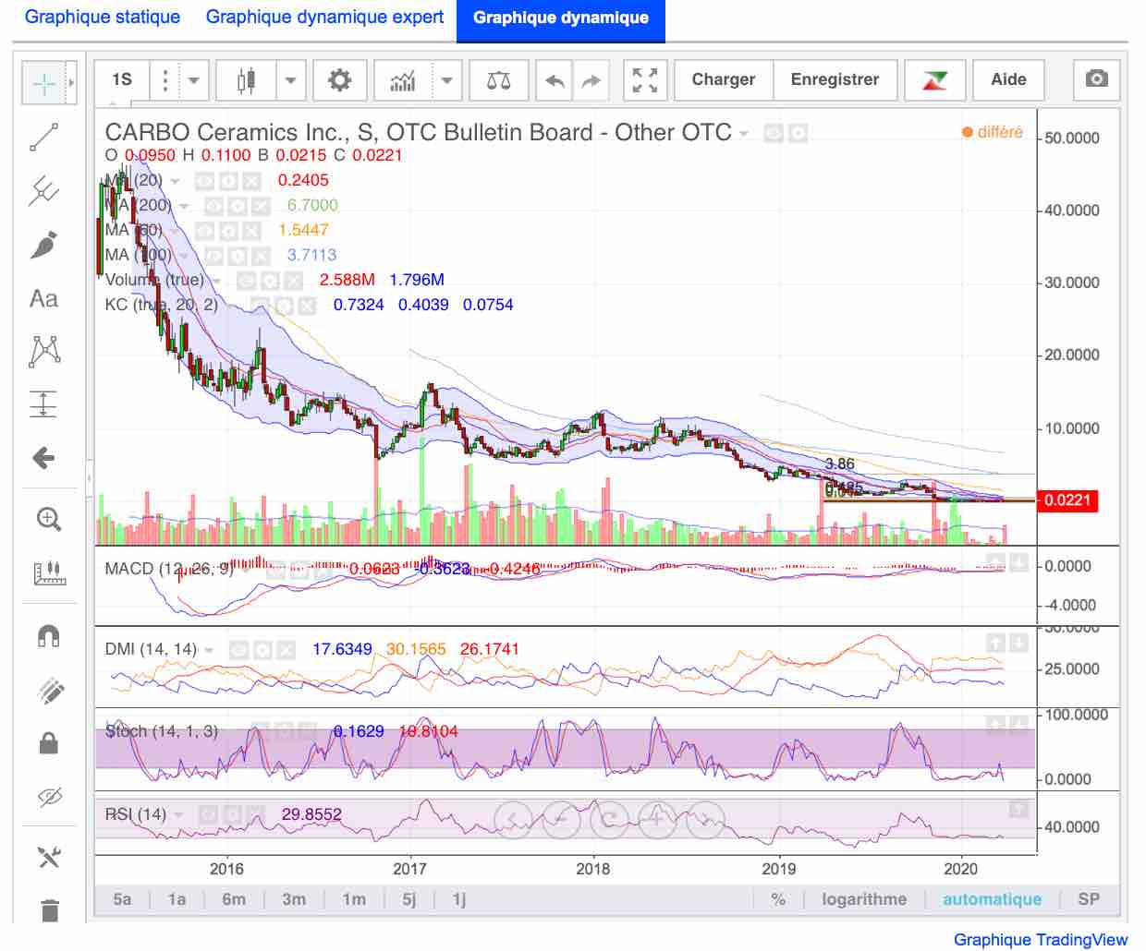
Task: Open the 1S interval selector
Action: pos(122,80)
